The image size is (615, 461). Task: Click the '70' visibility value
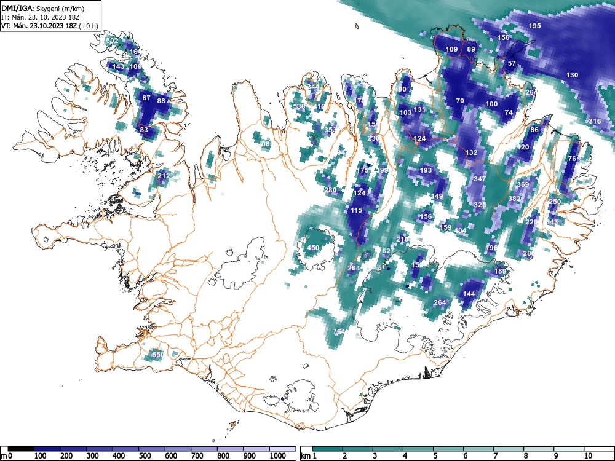[460, 101]
